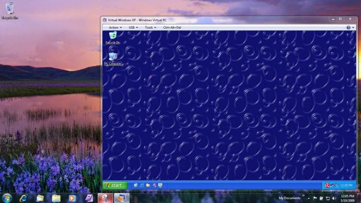Image resolution: width=361 pixels, height=203 pixels.
Task: Launch Internet Explorer from XP quick launch
Action: tap(142, 185)
